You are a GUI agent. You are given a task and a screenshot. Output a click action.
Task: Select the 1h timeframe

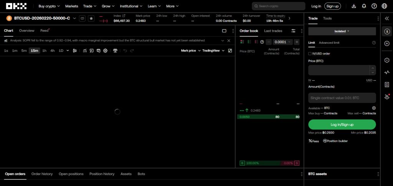click(x=45, y=51)
